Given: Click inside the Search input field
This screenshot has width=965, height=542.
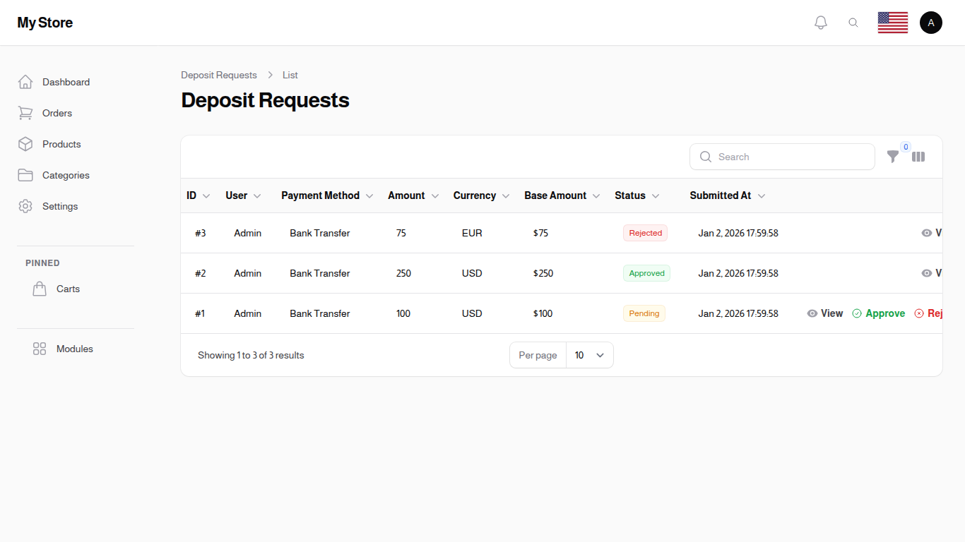Looking at the screenshot, I should tap(782, 157).
